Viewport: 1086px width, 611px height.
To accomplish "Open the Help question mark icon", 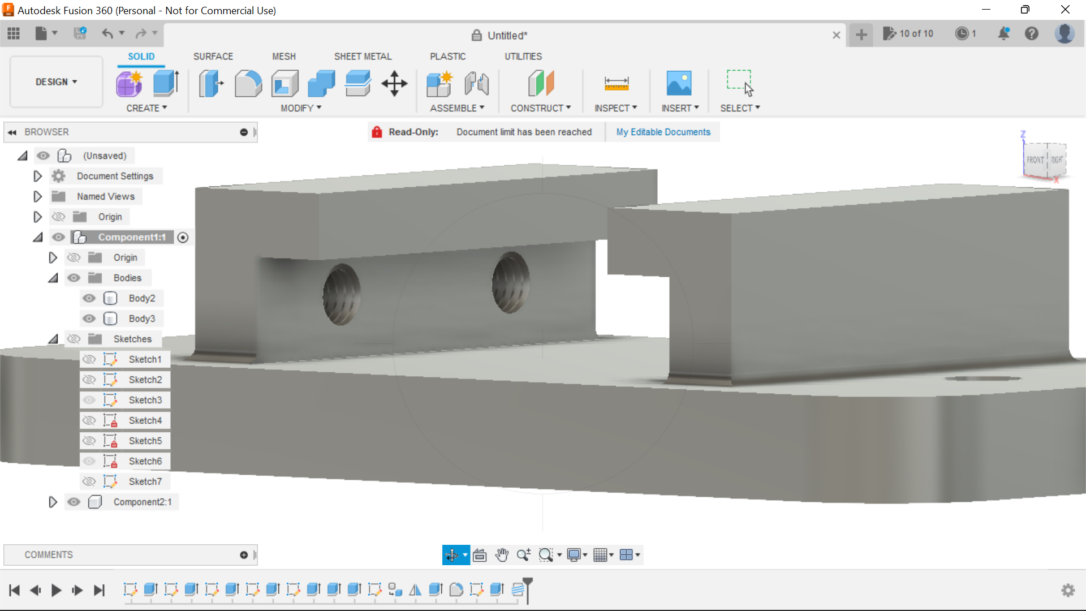I will (1032, 34).
